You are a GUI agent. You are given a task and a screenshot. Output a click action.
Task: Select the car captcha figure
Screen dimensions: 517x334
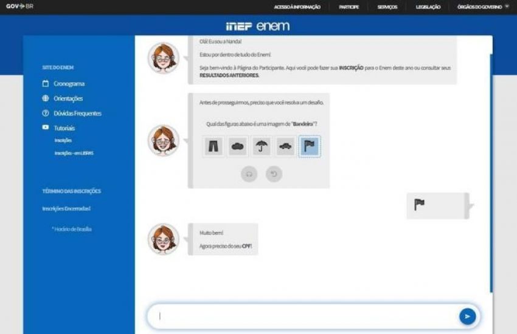click(285, 146)
